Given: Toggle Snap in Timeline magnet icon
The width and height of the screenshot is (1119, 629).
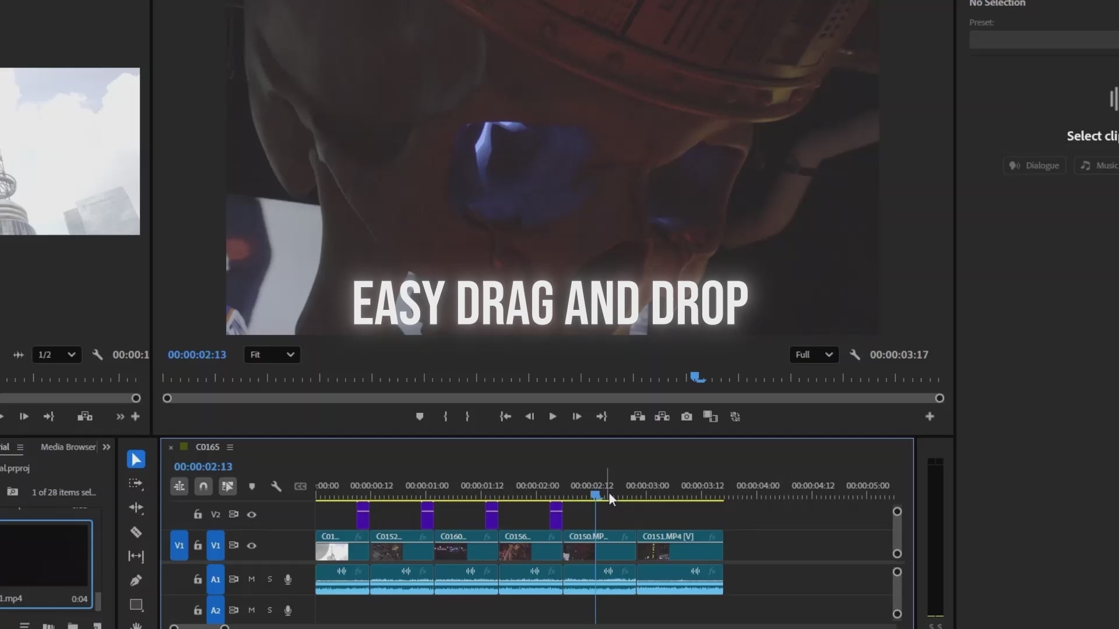Looking at the screenshot, I should (x=203, y=486).
